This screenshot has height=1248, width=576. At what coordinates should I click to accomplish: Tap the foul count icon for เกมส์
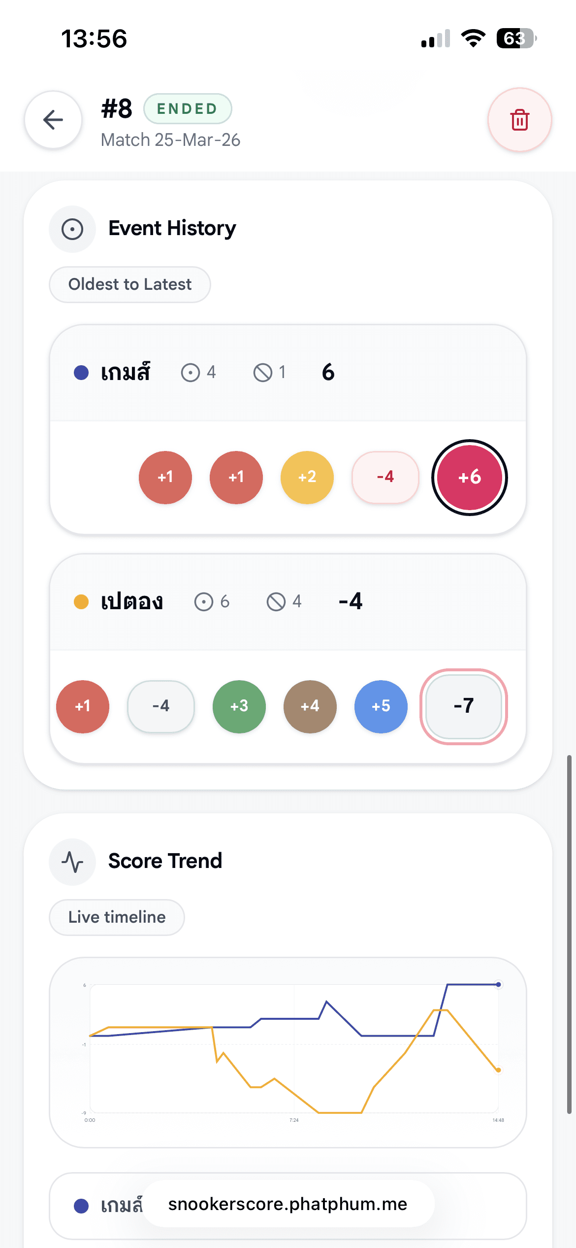pyautogui.click(x=263, y=373)
